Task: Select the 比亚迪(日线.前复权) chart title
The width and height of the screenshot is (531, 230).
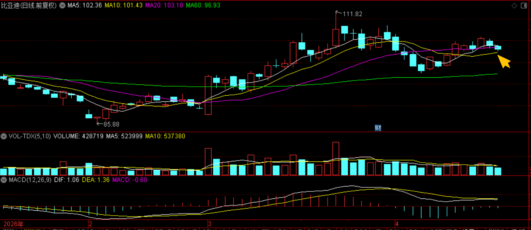Action: (30, 5)
